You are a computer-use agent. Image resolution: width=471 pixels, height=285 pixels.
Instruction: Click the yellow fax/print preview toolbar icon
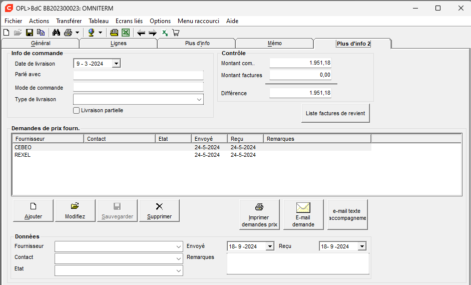114,33
